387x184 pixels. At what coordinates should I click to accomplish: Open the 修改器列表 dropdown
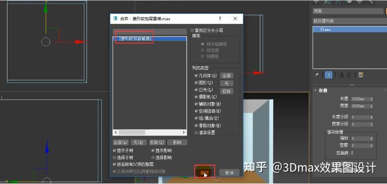pyautogui.click(x=349, y=21)
